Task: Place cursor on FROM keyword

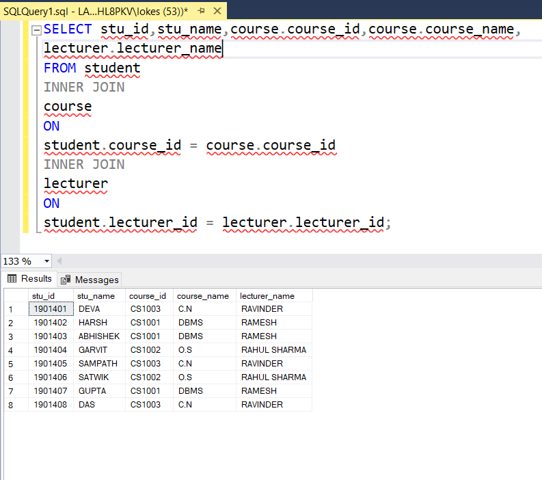Action: coord(59,68)
